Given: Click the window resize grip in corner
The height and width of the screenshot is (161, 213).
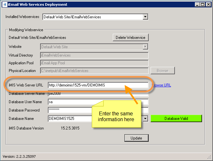Looking at the screenshot, I should (209, 157).
